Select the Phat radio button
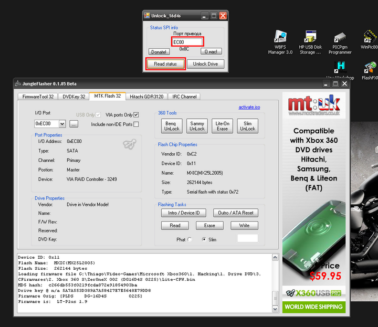Screen dimensions: 378x327 pos(190,239)
